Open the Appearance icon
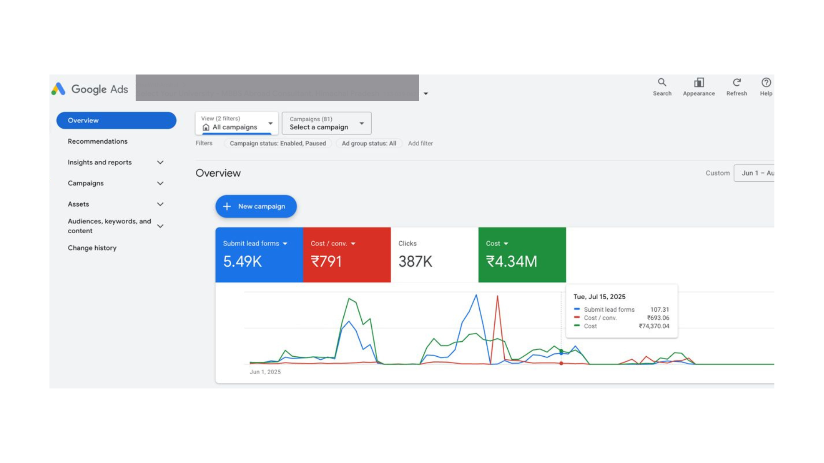The height and width of the screenshot is (463, 824). [699, 82]
